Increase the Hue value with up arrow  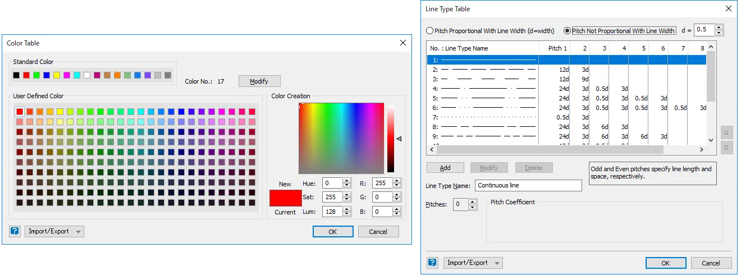pos(347,181)
